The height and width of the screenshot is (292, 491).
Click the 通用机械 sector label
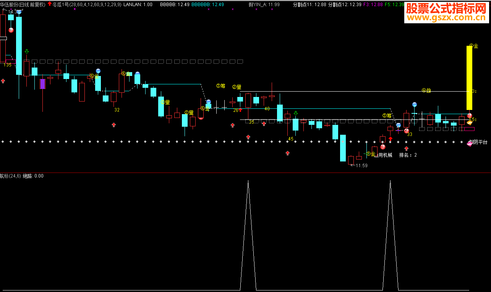click(383, 155)
